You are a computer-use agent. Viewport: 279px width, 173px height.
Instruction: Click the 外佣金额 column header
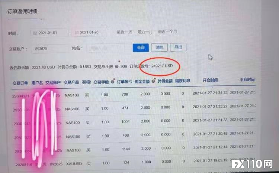[x=165, y=81]
